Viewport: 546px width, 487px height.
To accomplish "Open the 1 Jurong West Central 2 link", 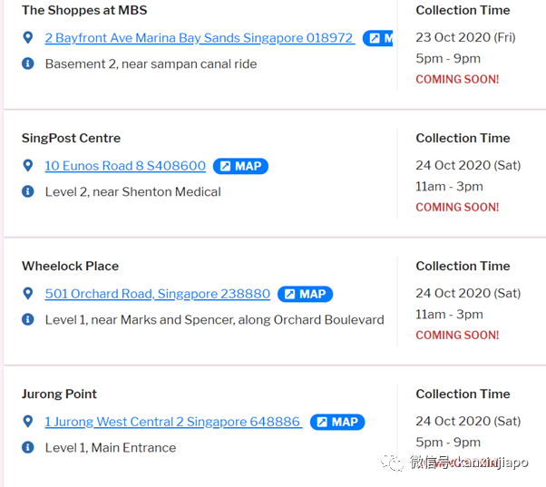I will tap(172, 422).
